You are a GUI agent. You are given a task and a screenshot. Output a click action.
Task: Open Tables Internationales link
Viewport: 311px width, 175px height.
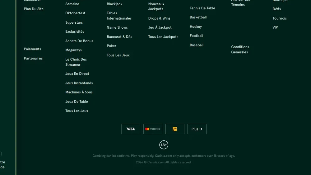[119, 16]
